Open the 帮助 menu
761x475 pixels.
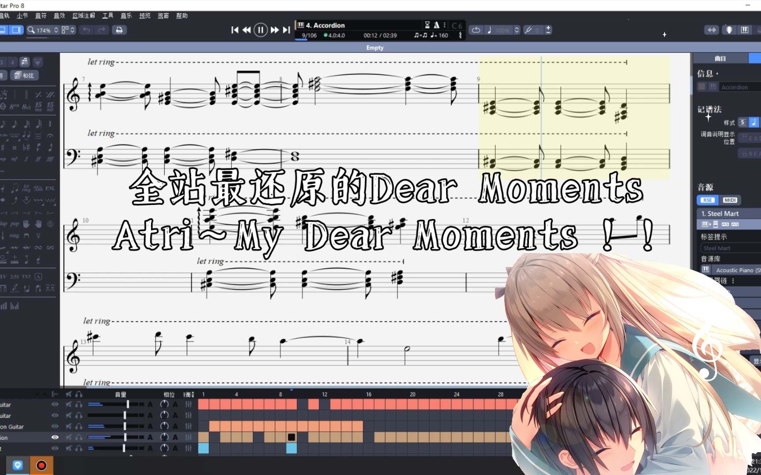pos(182,15)
